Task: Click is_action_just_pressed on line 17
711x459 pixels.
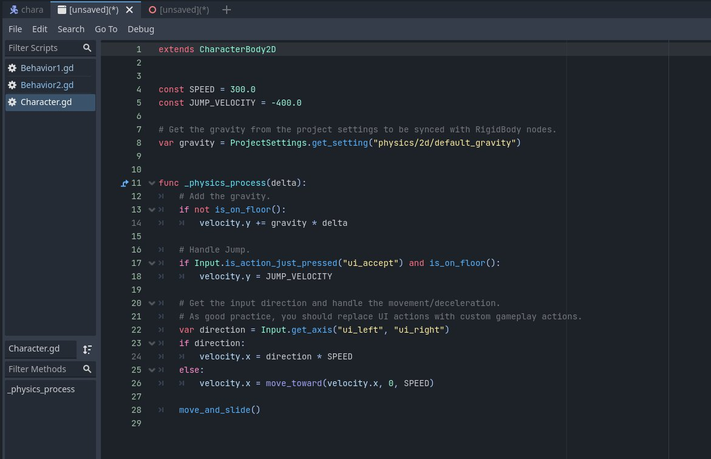Action: tap(281, 263)
